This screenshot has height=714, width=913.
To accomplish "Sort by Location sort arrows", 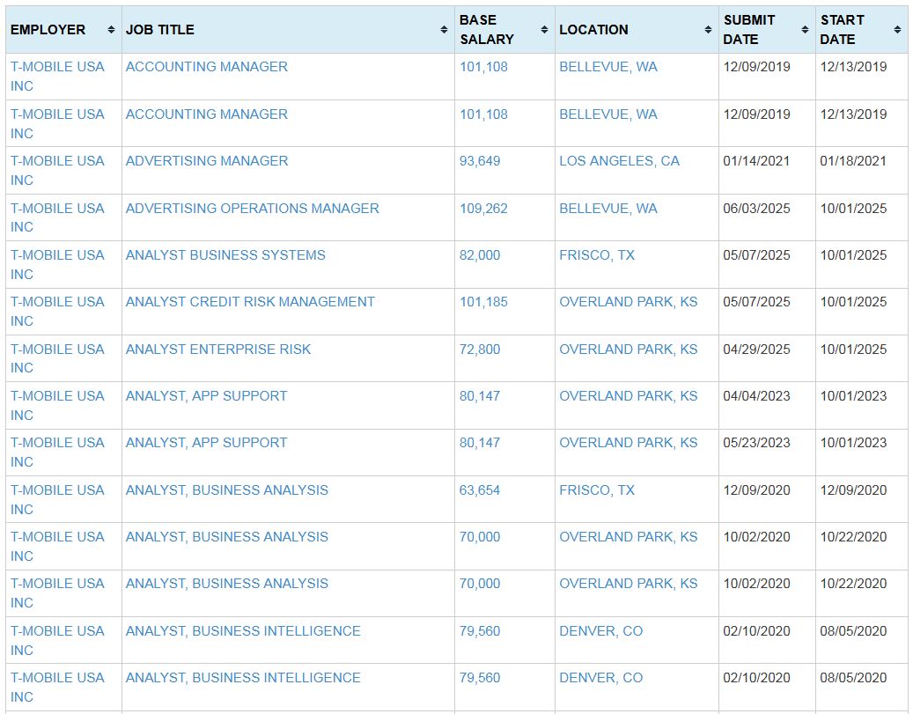I will (x=708, y=30).
